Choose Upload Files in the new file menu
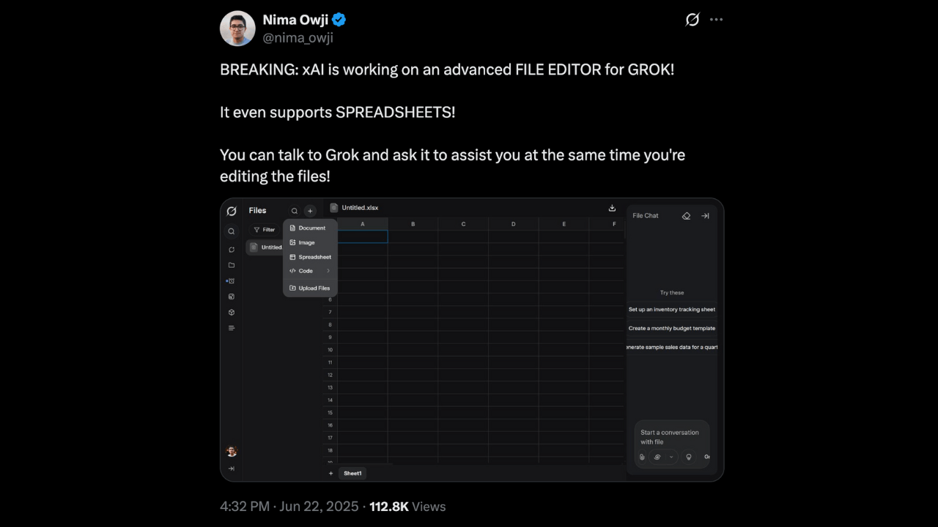Screen dimensions: 938x527 (x=314, y=288)
